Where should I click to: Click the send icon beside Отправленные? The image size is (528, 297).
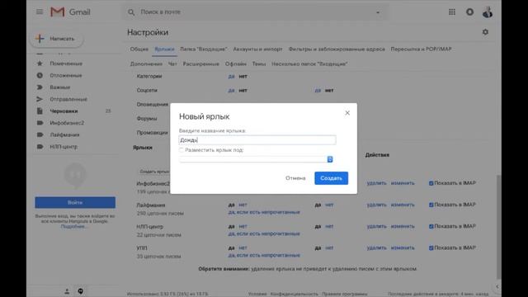point(40,99)
